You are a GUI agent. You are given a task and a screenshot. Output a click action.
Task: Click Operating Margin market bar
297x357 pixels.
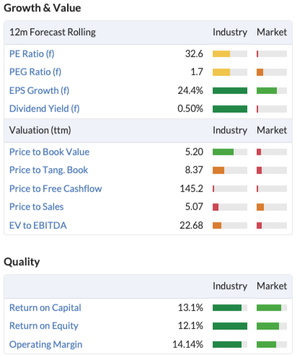pyautogui.click(x=272, y=345)
